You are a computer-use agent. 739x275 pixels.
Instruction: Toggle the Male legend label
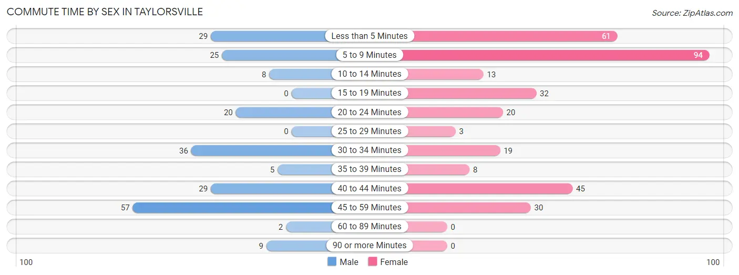click(x=349, y=262)
